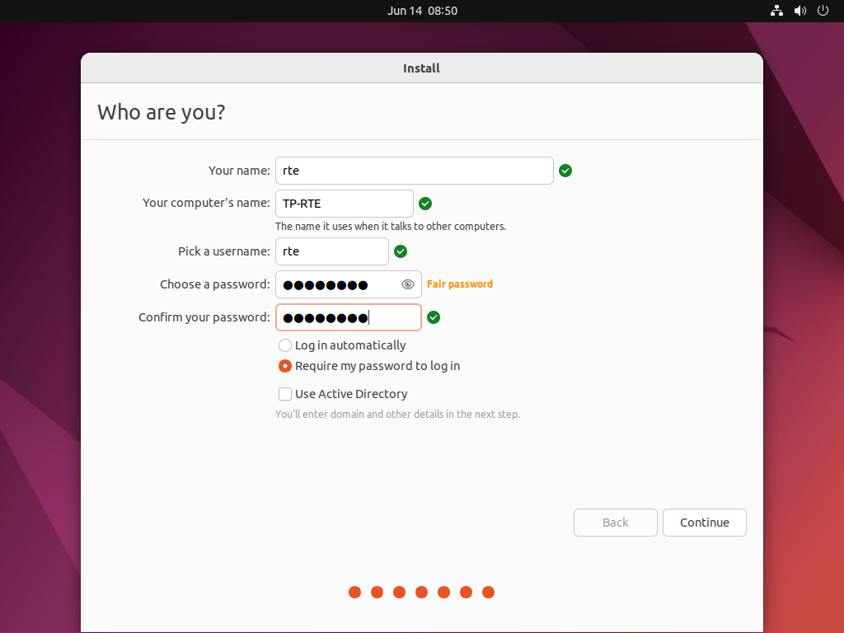Open the power icon system menu
This screenshot has width=844, height=633.
[823, 11]
